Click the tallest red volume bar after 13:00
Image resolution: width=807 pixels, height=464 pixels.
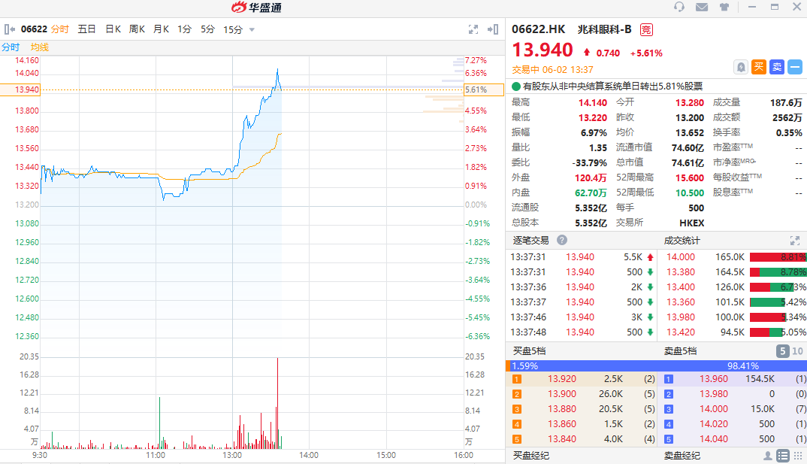(277, 403)
